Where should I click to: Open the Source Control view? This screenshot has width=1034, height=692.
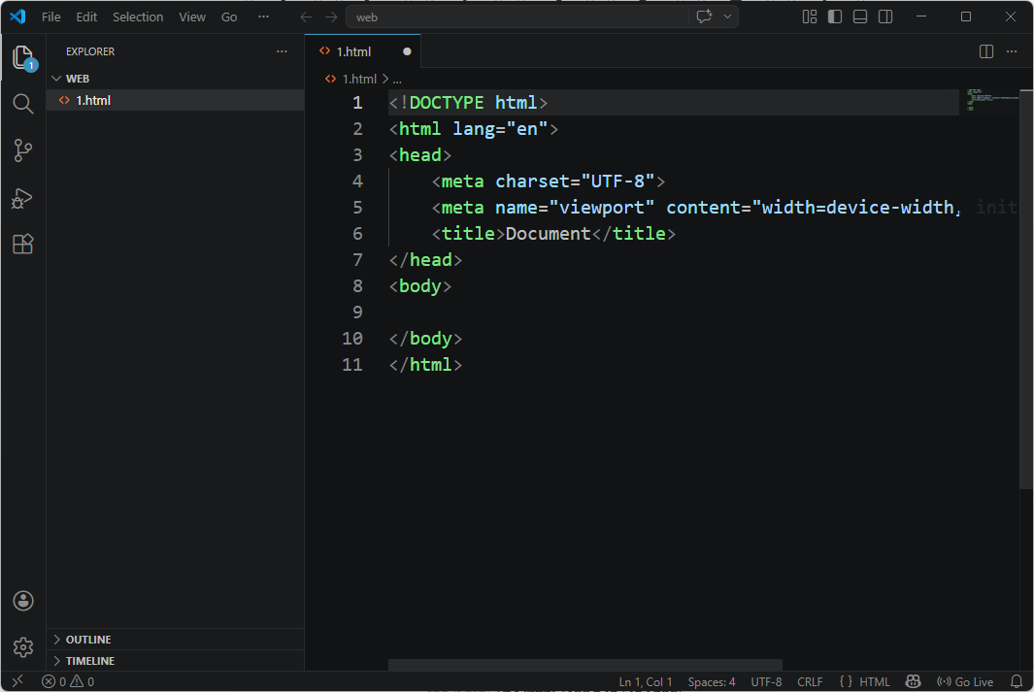click(23, 150)
